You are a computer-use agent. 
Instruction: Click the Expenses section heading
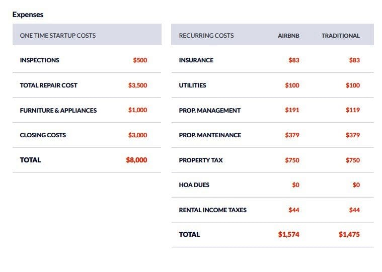[x=28, y=15]
